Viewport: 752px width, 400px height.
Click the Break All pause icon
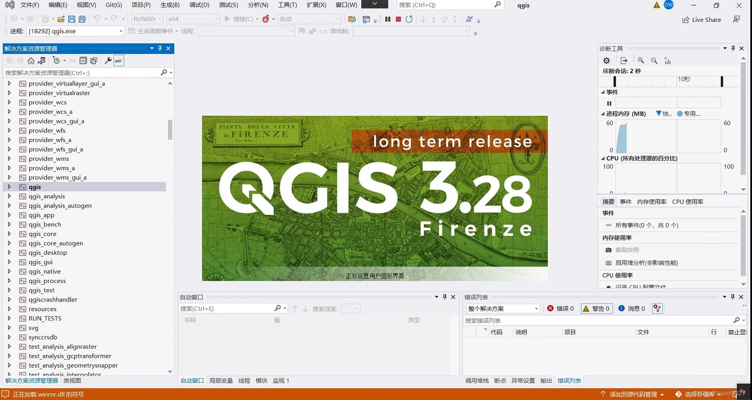point(387,19)
